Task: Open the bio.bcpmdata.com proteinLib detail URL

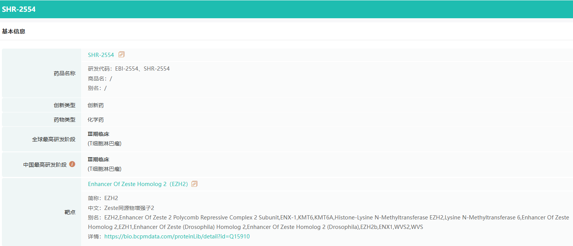Action: 177,236
